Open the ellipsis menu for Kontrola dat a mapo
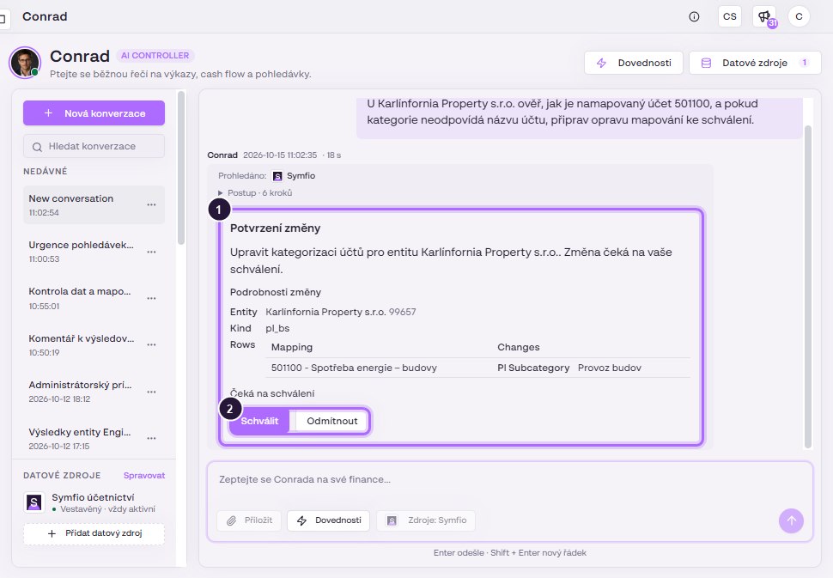833x578 pixels. pyautogui.click(x=151, y=298)
